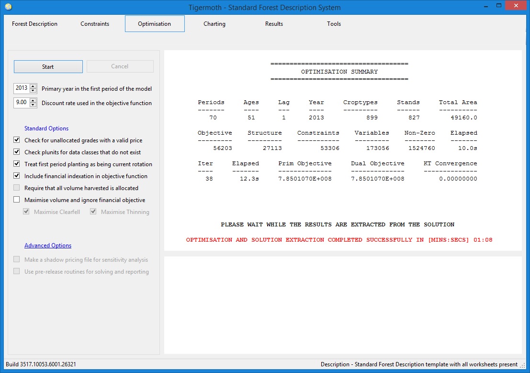Click the primary year input field
This screenshot has height=373, width=530.
22,88
